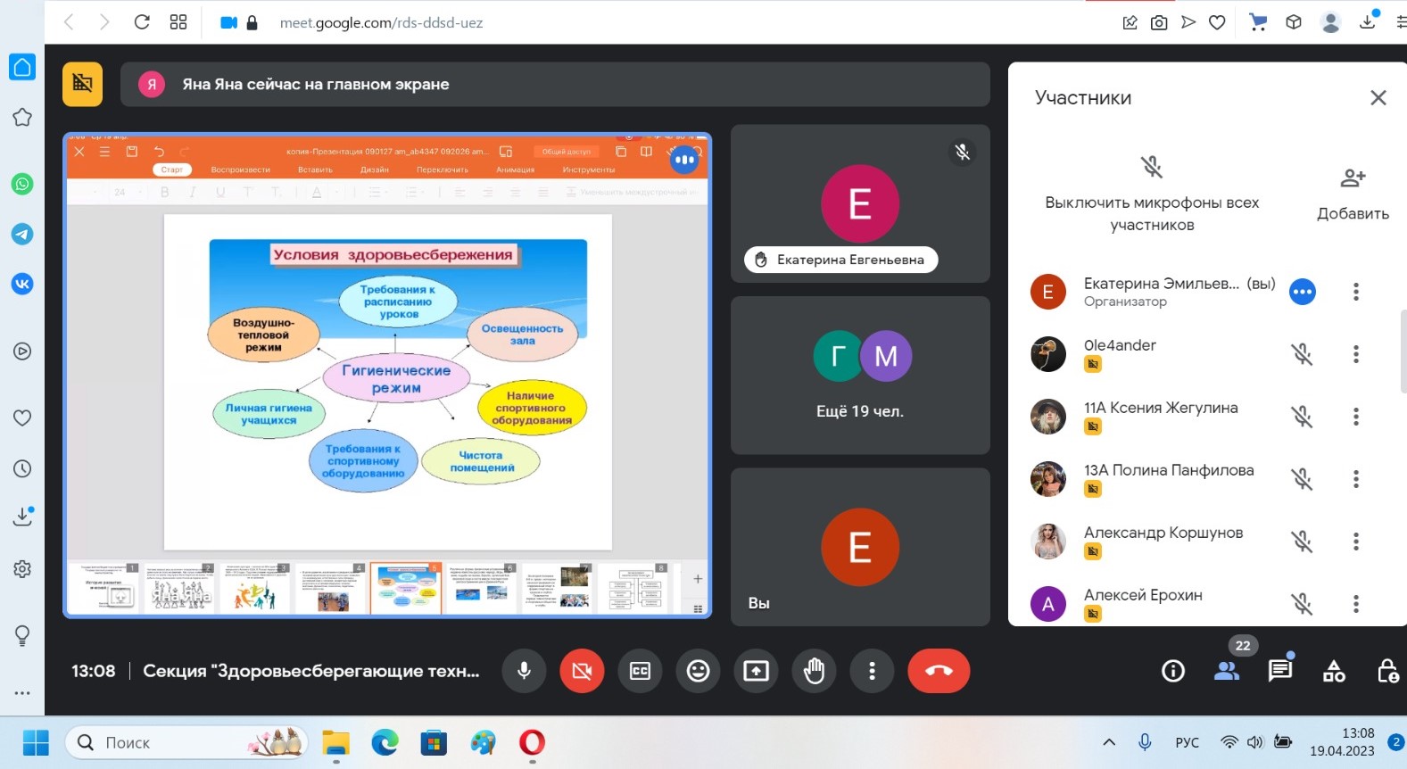Viewport: 1407px width, 769px height.
Task: Close the Участники panel
Action: tap(1378, 98)
